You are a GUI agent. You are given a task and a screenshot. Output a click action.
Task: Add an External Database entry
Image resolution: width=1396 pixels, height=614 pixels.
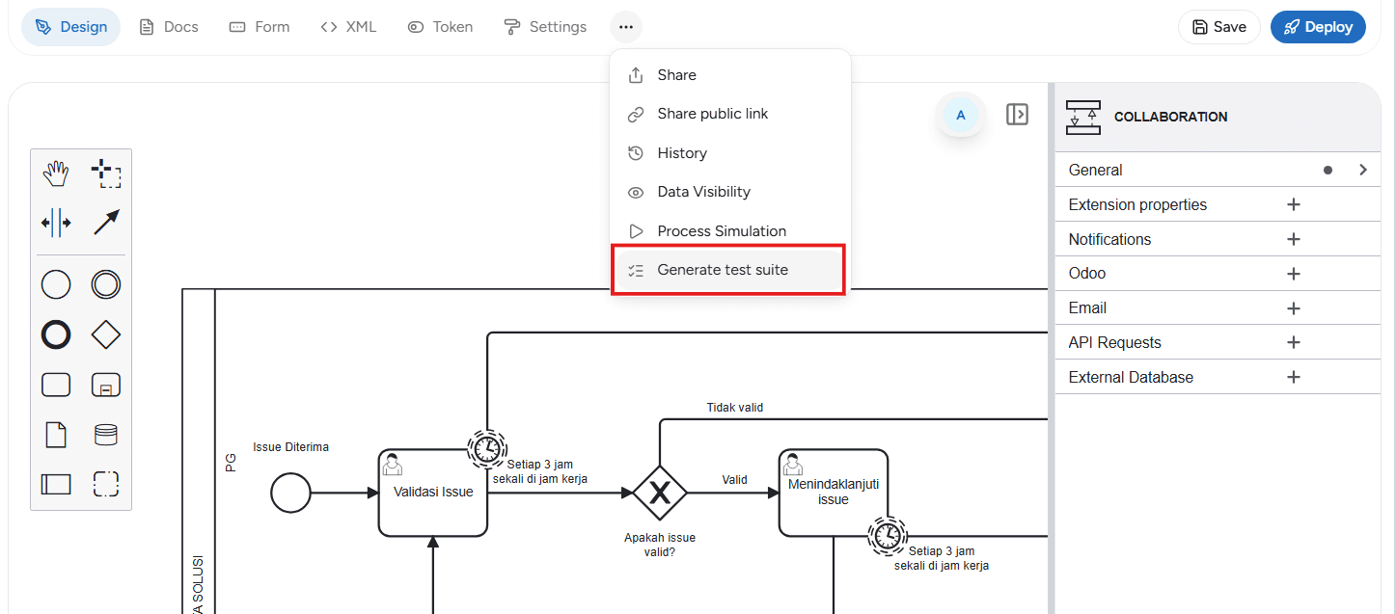(1295, 377)
